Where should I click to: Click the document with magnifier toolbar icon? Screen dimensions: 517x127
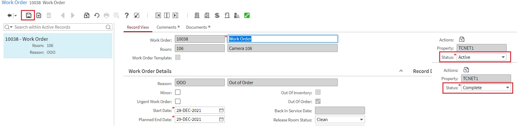click(x=207, y=15)
